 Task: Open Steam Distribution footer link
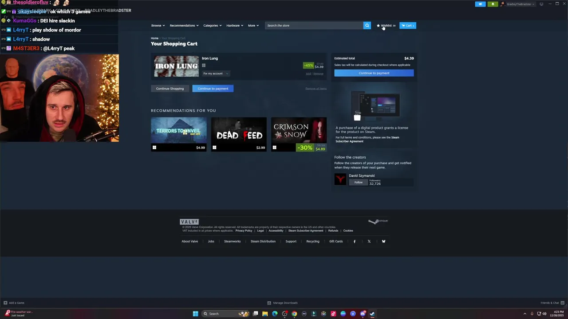pos(263,241)
